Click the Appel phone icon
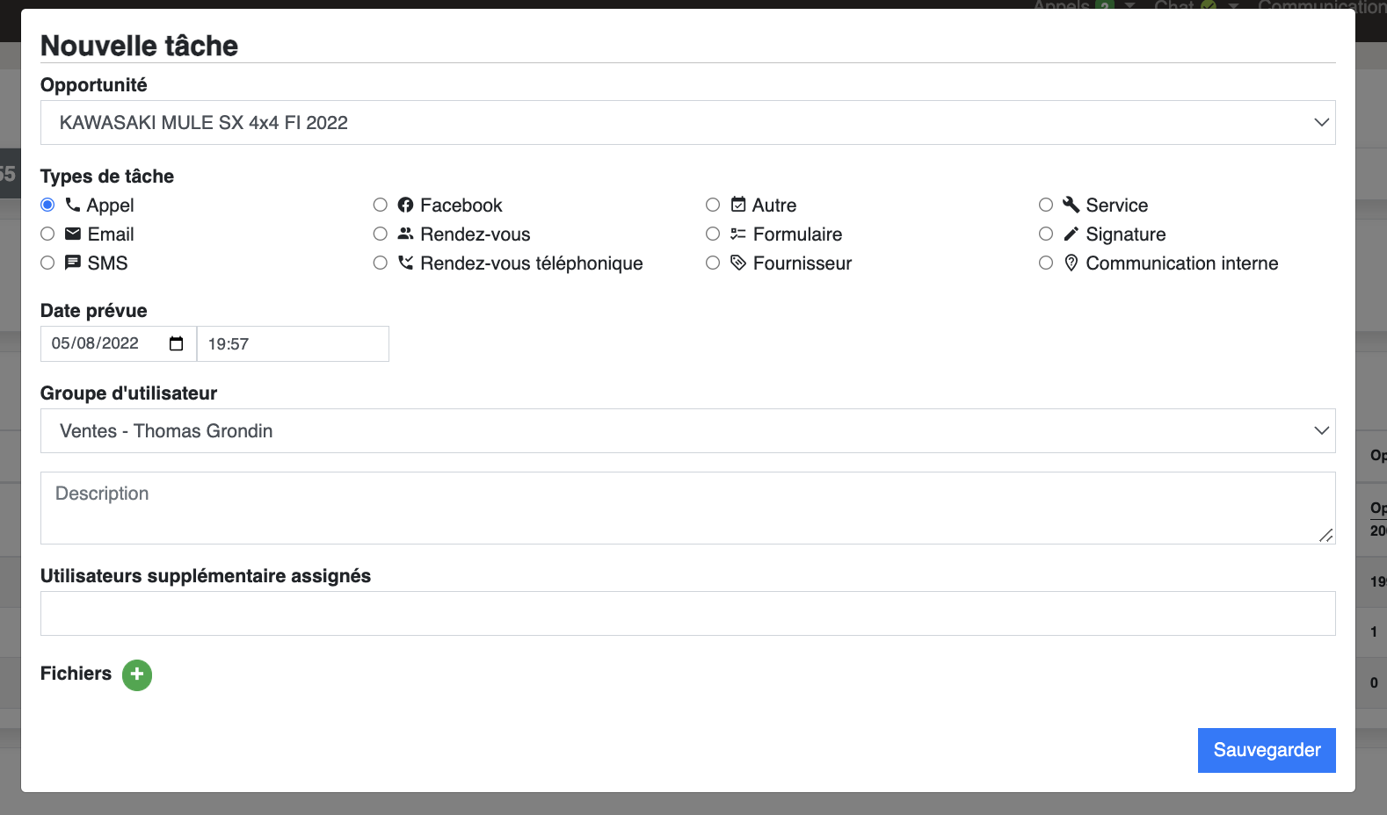The image size is (1387, 815). click(x=73, y=205)
